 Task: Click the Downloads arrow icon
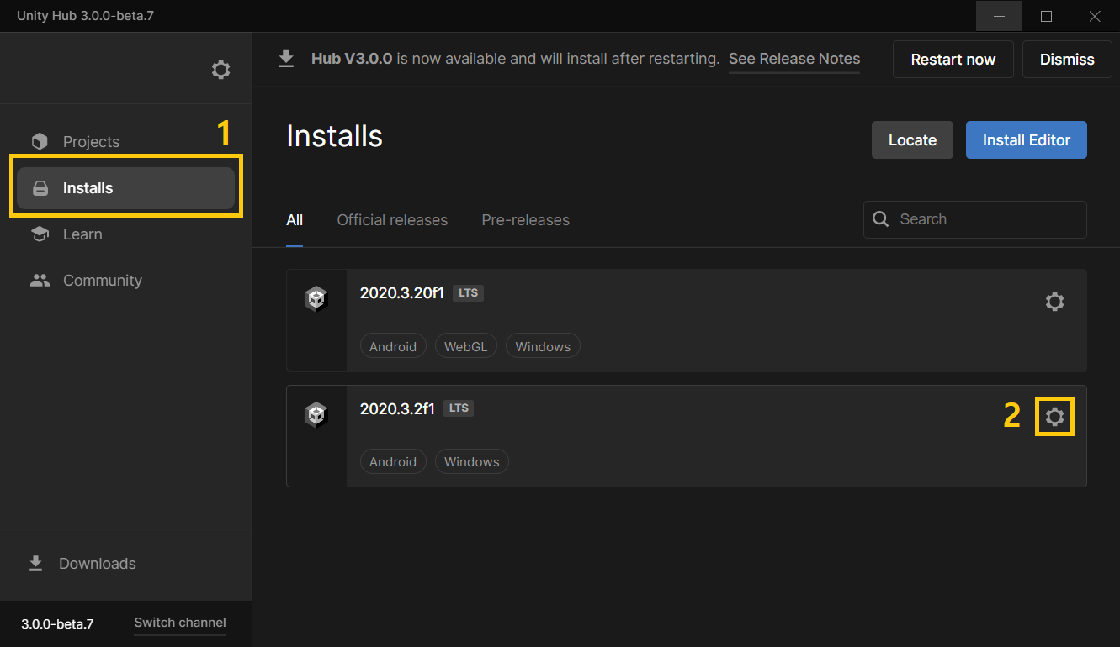tap(35, 563)
